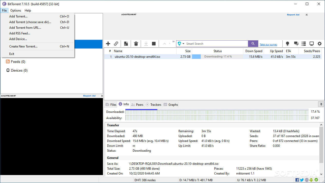Click the Move Up Queue arrow

tap(165, 44)
